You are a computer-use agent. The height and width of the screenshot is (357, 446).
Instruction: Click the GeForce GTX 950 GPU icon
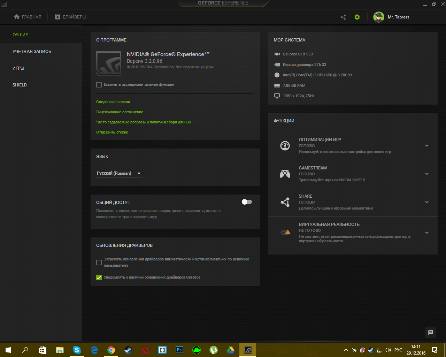(x=277, y=54)
